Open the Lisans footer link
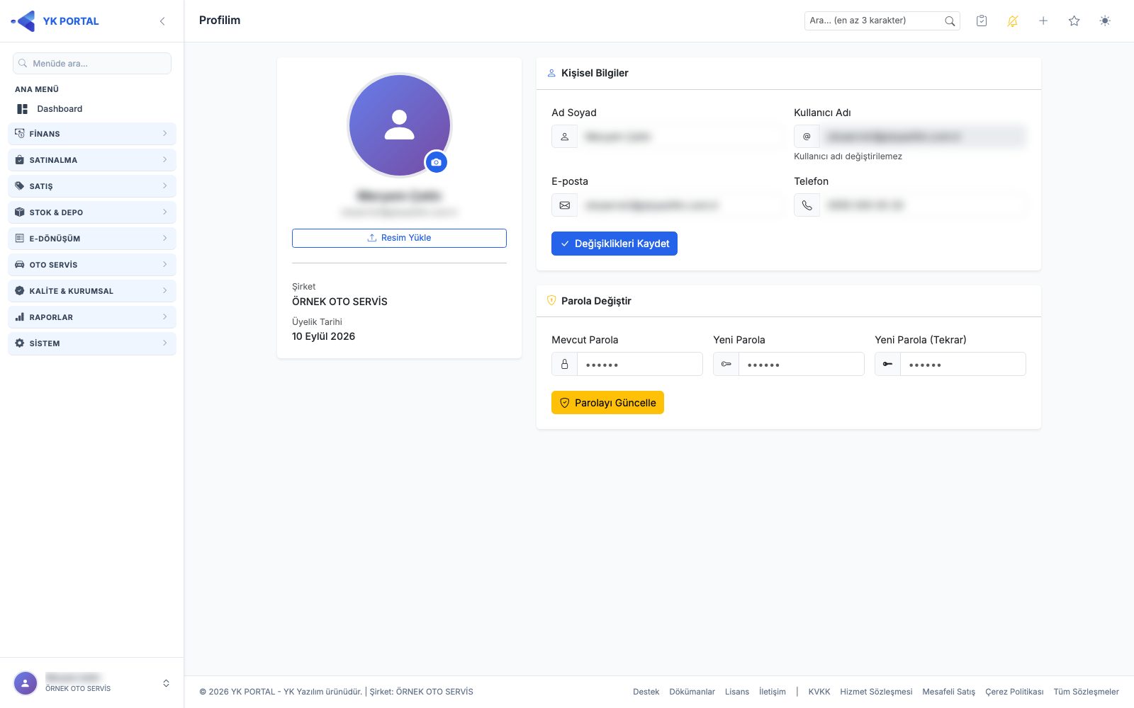This screenshot has width=1134, height=708. [x=737, y=692]
